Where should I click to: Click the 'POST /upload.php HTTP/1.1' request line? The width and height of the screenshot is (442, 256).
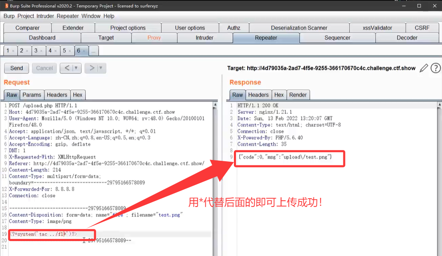pos(43,106)
